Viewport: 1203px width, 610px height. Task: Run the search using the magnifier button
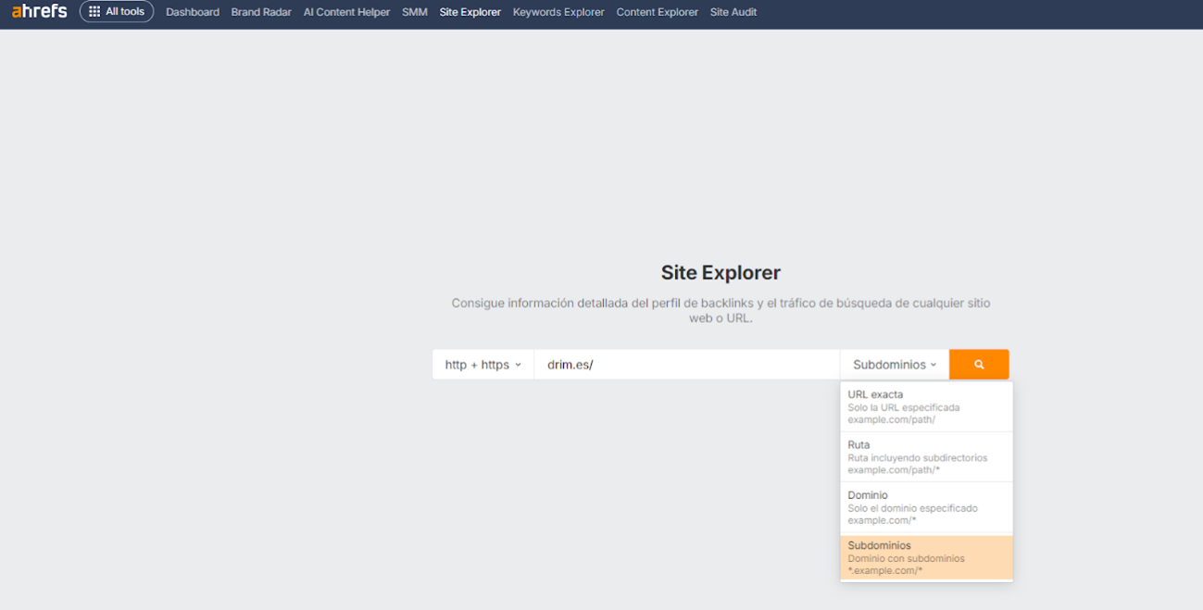(x=979, y=364)
